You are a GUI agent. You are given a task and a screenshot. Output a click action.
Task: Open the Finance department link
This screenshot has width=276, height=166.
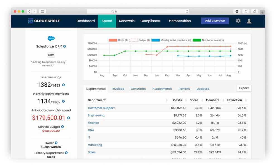pos(93,123)
